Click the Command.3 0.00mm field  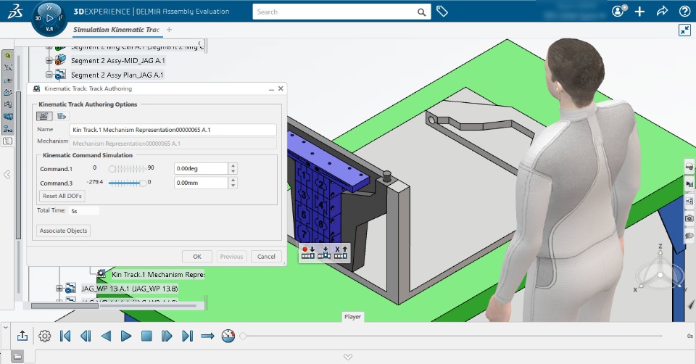pos(201,183)
